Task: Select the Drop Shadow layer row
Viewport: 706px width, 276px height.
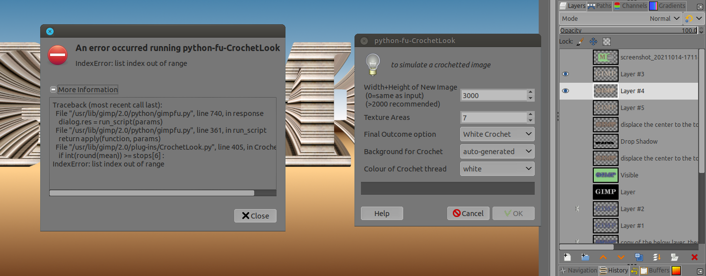Action: (x=629, y=141)
